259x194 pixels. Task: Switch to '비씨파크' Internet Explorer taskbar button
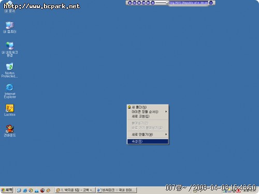pos(117,190)
